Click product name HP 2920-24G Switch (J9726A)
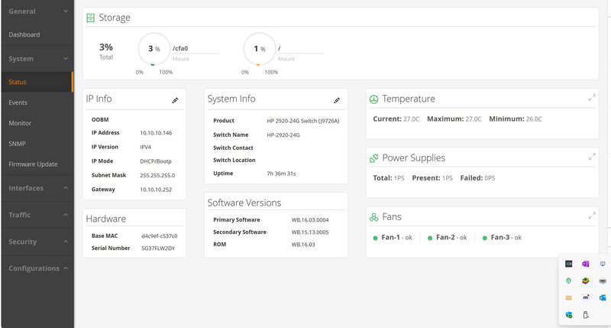This screenshot has width=611, height=328. point(303,121)
